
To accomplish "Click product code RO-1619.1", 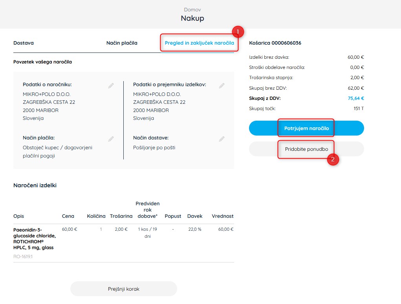I will click(23, 257).
